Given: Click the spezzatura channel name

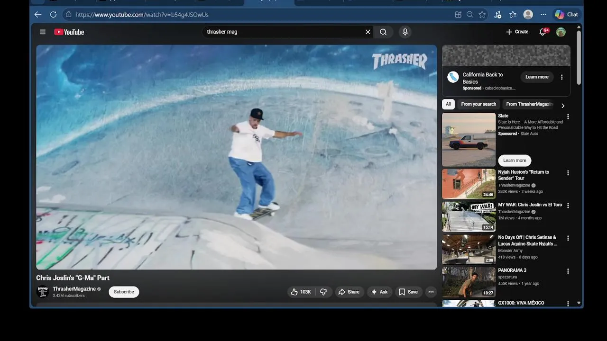Looking at the screenshot, I should 507,277.
